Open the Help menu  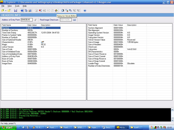pyautogui.click(x=25, y=6)
